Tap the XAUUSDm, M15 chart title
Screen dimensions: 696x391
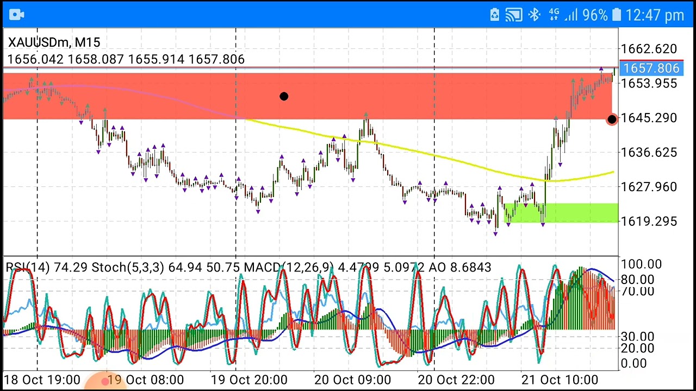(54, 42)
